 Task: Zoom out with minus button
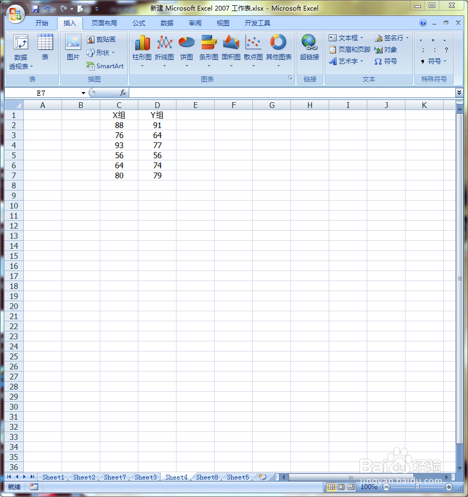pos(386,487)
